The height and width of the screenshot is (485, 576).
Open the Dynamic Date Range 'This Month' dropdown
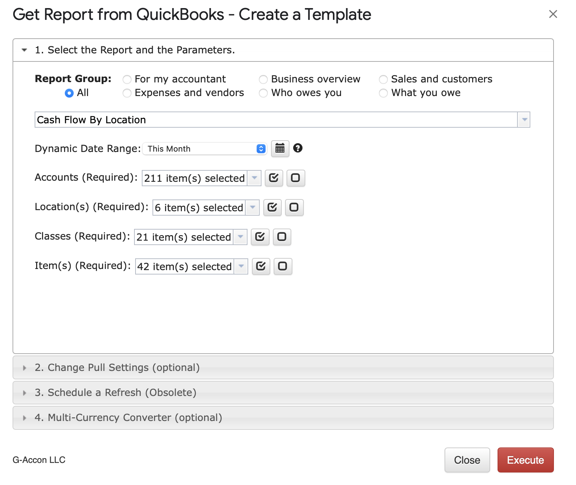[x=205, y=149]
